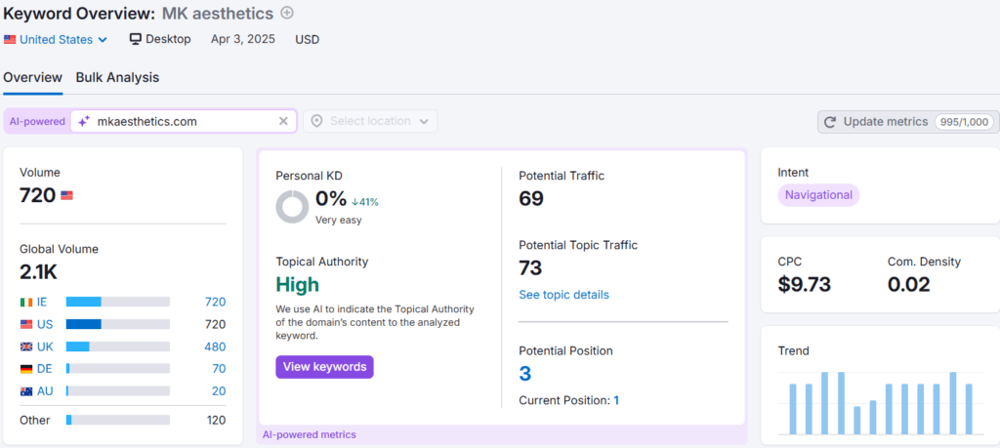Screen dimensions: 1000x448
Task: Click the IE volume value 720
Action: pos(215,302)
